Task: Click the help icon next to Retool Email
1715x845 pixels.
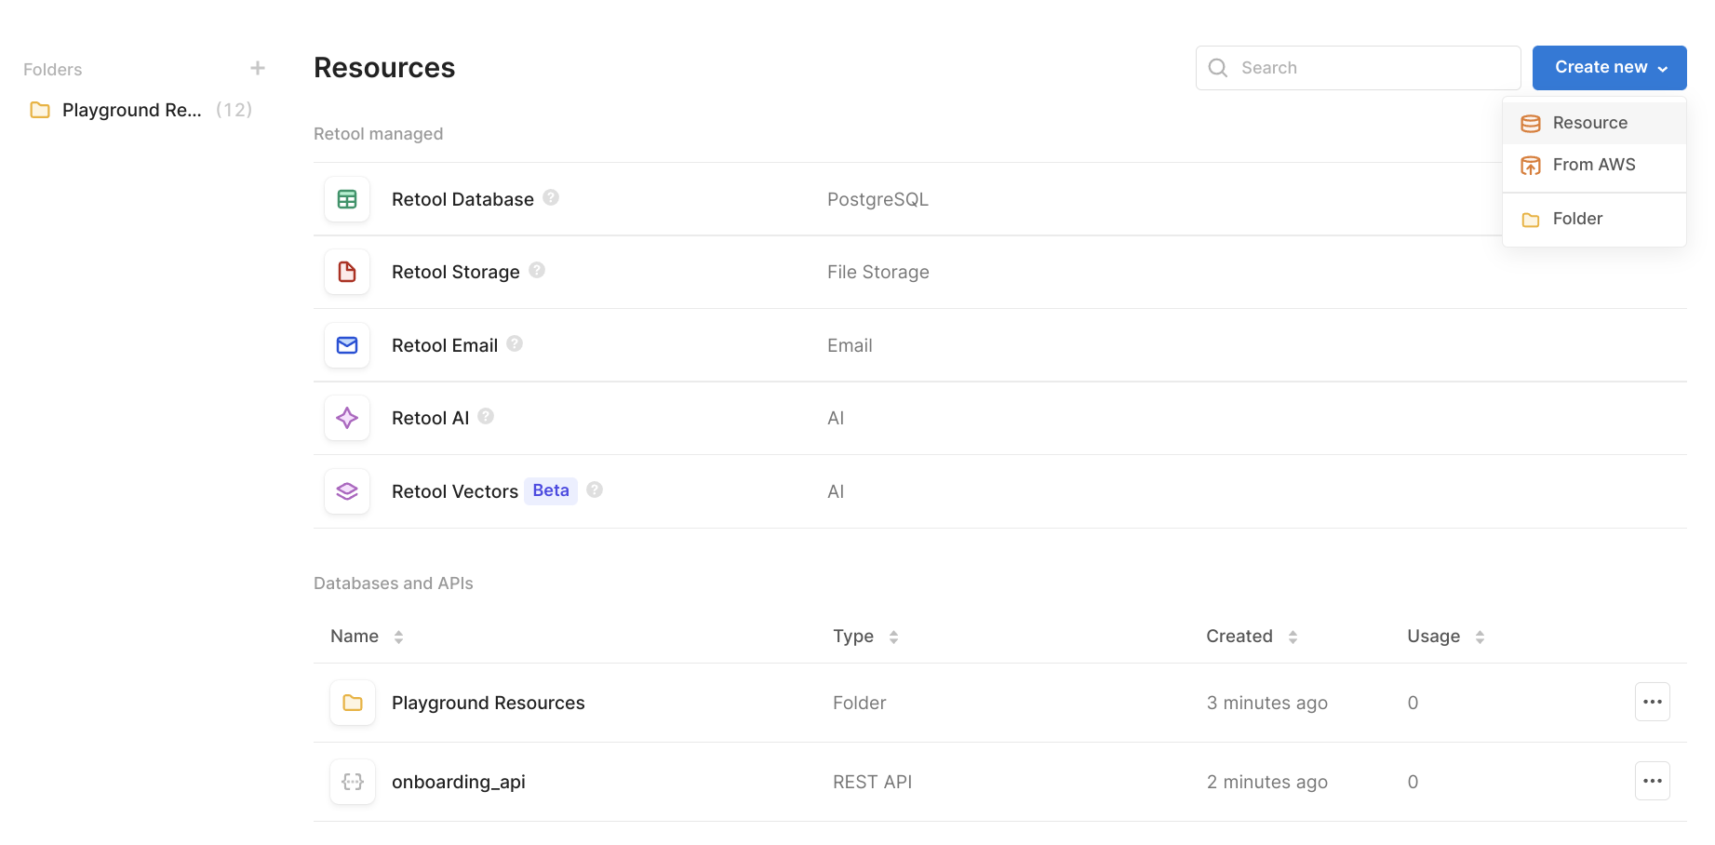Action: click(514, 343)
